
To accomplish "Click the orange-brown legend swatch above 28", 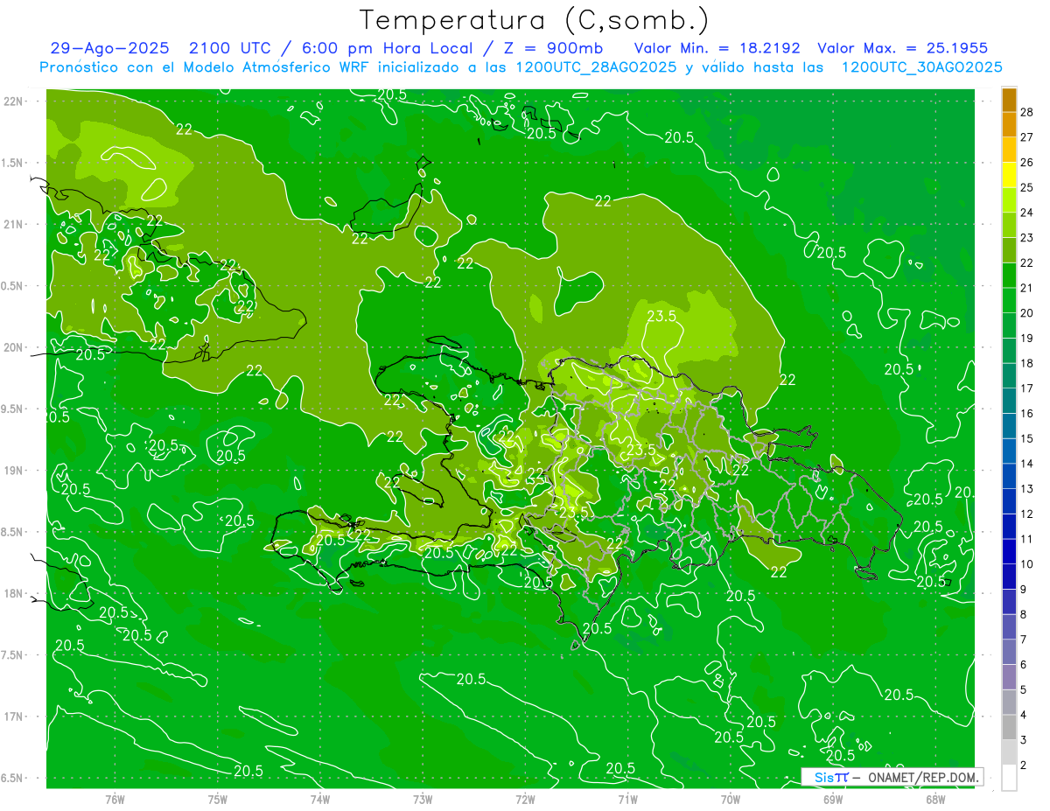I will pyautogui.click(x=1010, y=100).
